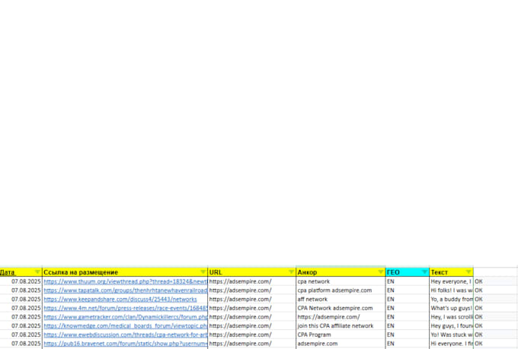Select the 'adsempire.com' anchor cell in the bravenet row
Viewport: 518px width, 349px height.
[x=341, y=344]
